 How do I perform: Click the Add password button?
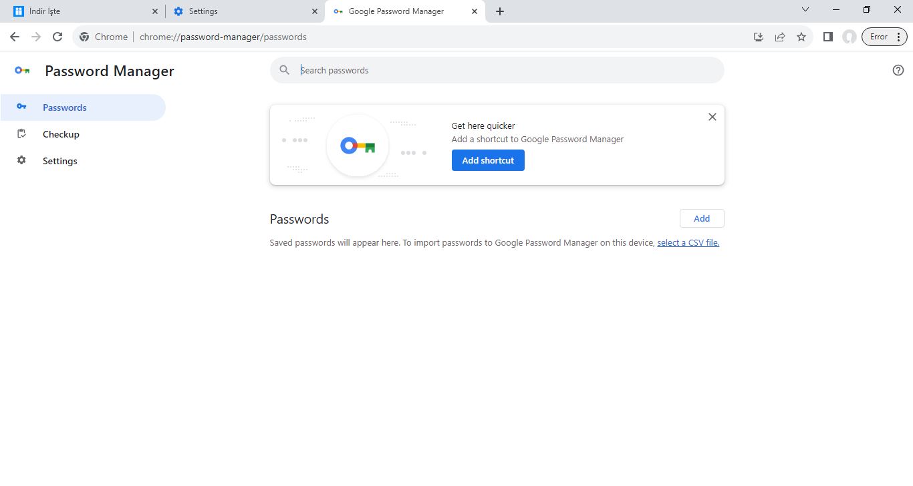click(702, 218)
